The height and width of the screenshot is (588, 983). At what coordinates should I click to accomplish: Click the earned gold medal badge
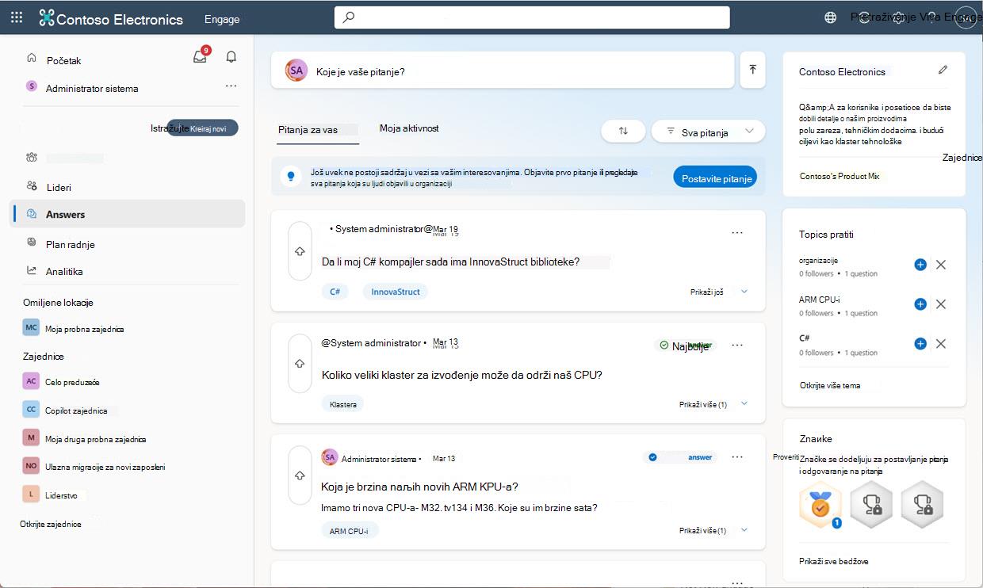(820, 504)
